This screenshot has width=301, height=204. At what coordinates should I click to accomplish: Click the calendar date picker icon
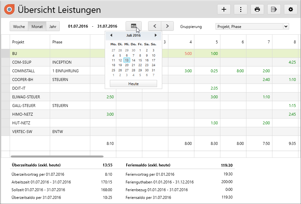(134, 26)
